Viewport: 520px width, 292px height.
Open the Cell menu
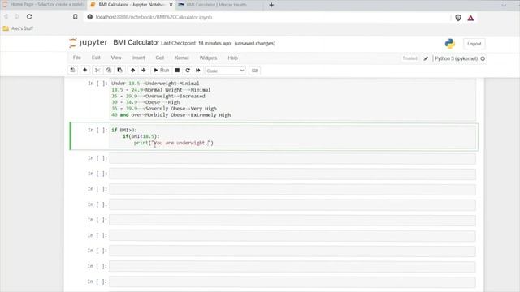[x=160, y=58]
